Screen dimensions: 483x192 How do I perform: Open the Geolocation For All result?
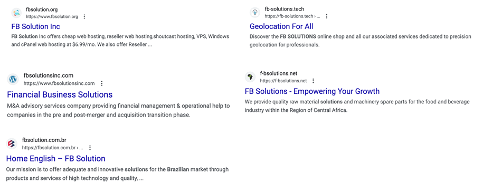[x=281, y=26]
